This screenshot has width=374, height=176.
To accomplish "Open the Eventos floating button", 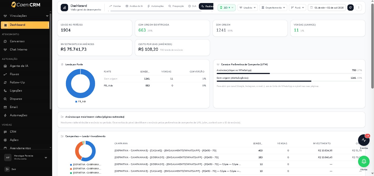I will point(364,140).
